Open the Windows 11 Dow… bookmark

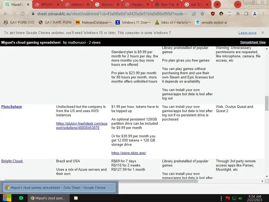click(x=133, y=23)
